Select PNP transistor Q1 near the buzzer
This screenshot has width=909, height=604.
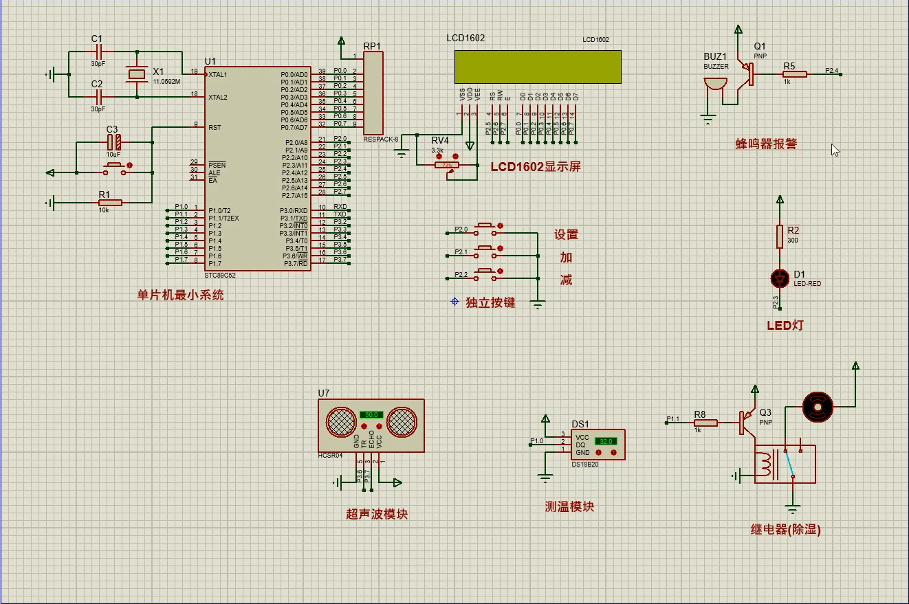(x=746, y=74)
